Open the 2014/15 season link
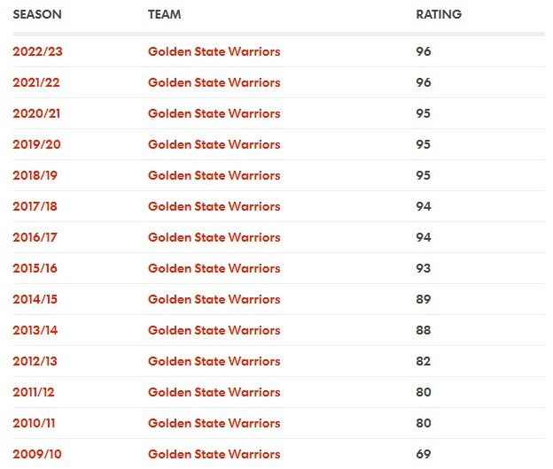 pos(37,299)
